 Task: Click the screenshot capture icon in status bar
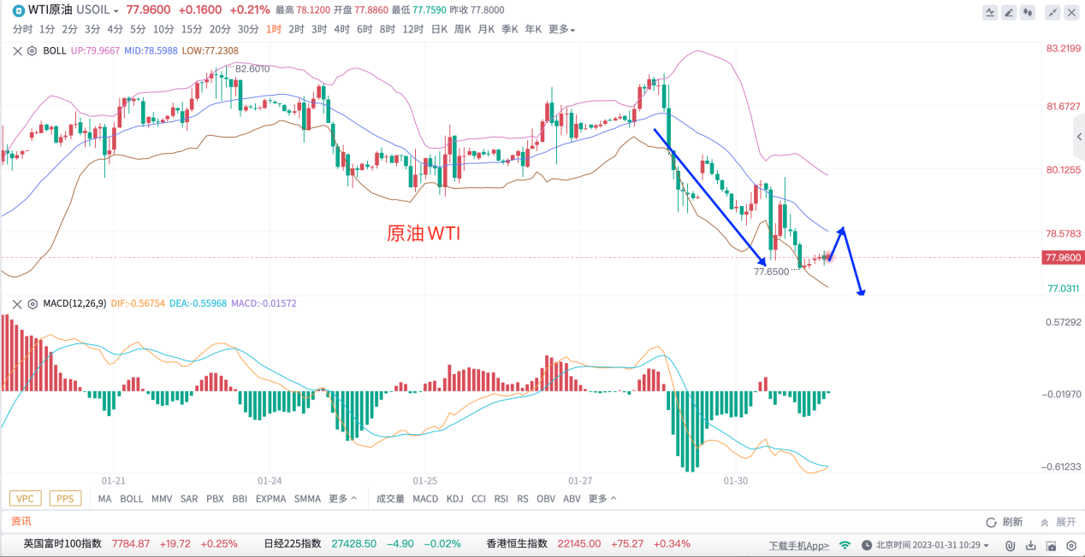1049,545
